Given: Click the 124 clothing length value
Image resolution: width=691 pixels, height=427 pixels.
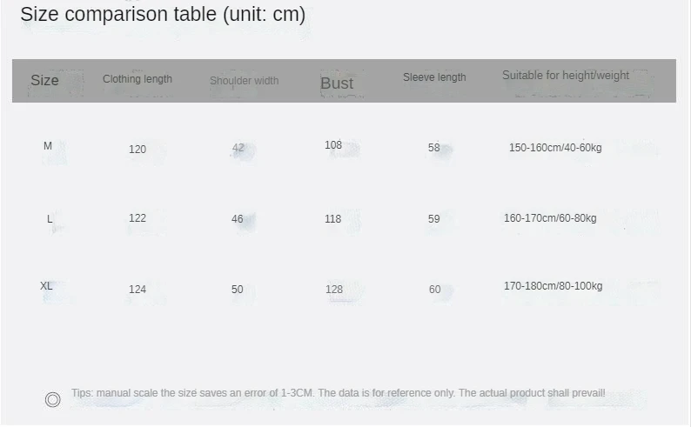Looking at the screenshot, I should click(138, 290).
